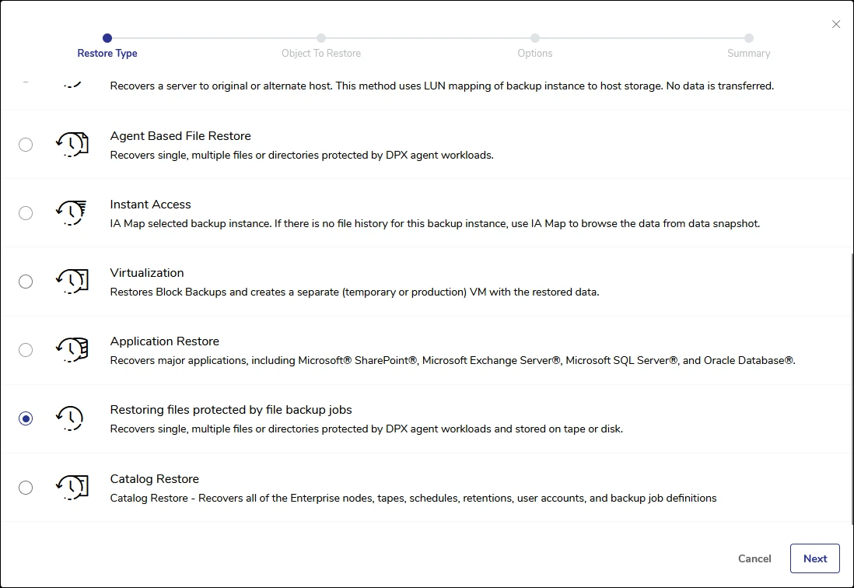Select the Agent Based File Restore radio button
Viewport: 854px width, 588px height.
[x=26, y=145]
